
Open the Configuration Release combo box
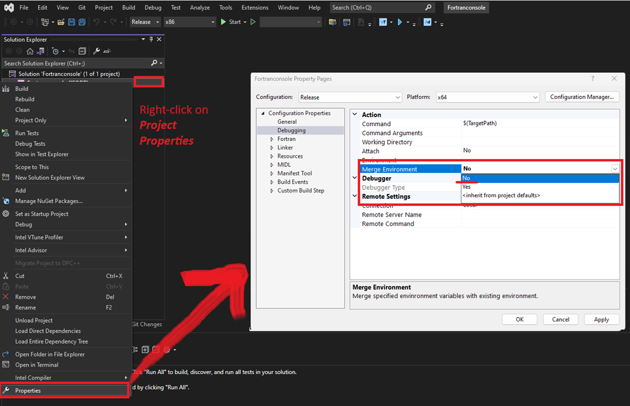click(350, 97)
